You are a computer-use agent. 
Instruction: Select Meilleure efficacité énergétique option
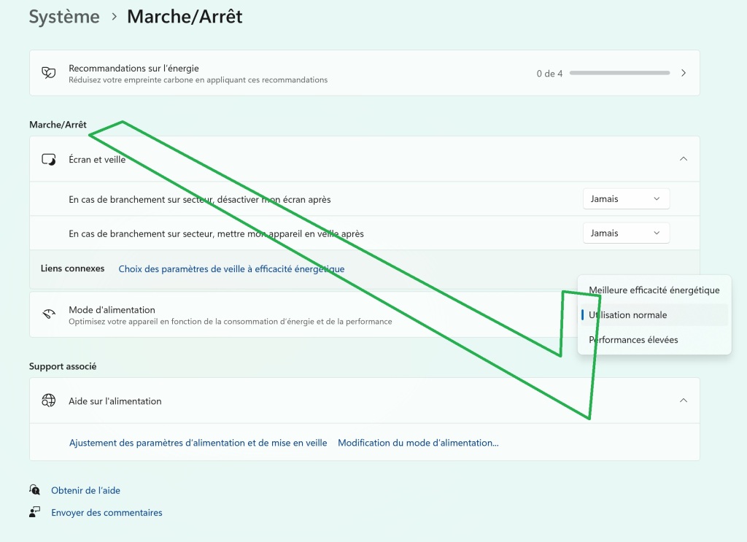click(x=654, y=290)
